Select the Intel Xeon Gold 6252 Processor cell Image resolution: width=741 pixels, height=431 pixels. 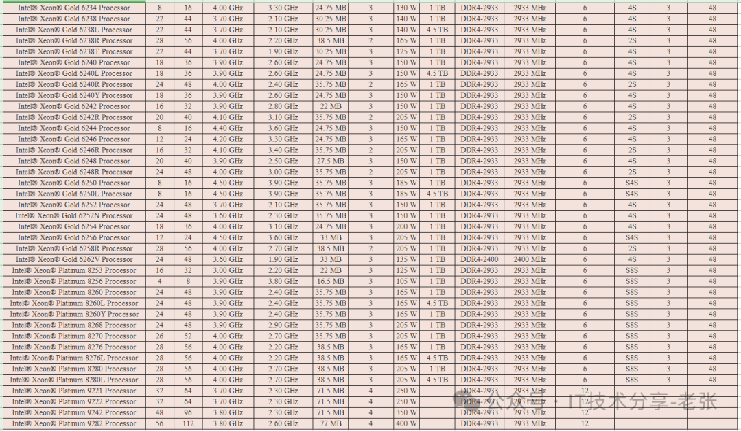(x=73, y=205)
